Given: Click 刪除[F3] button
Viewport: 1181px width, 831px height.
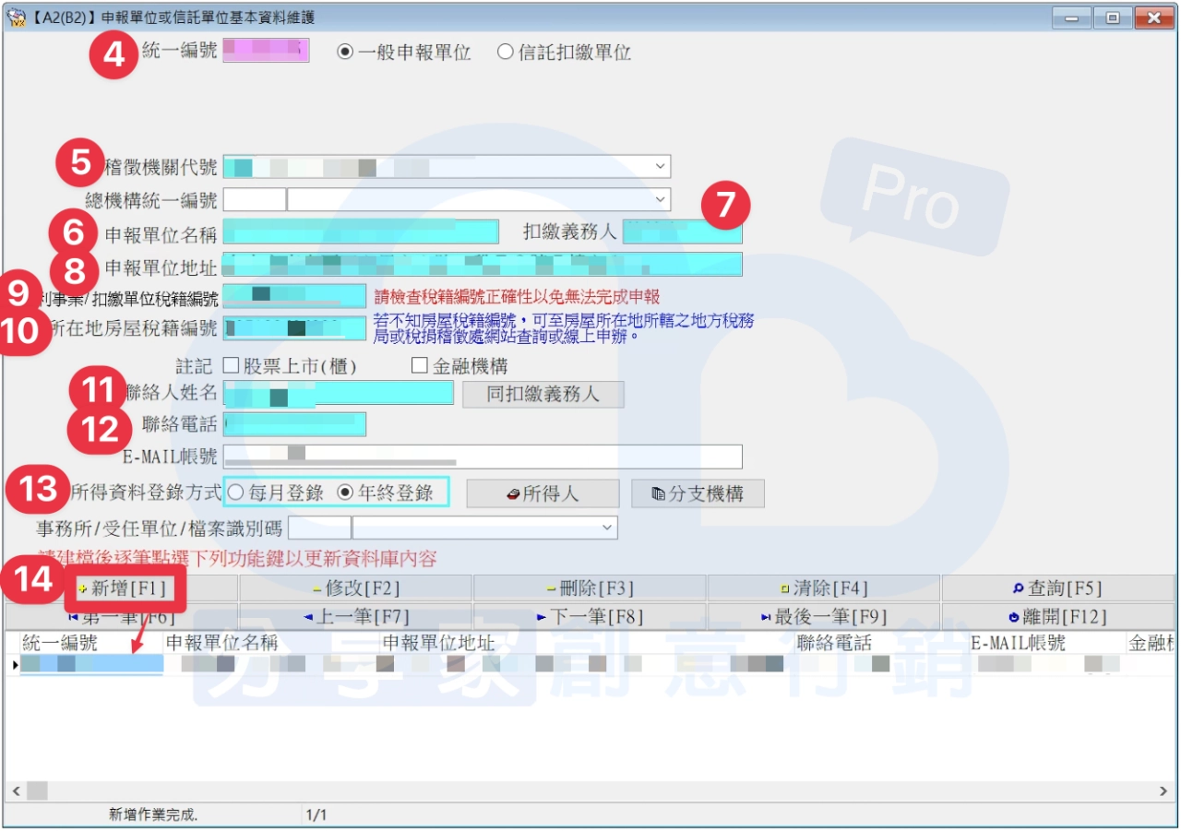Looking at the screenshot, I should tap(590, 588).
